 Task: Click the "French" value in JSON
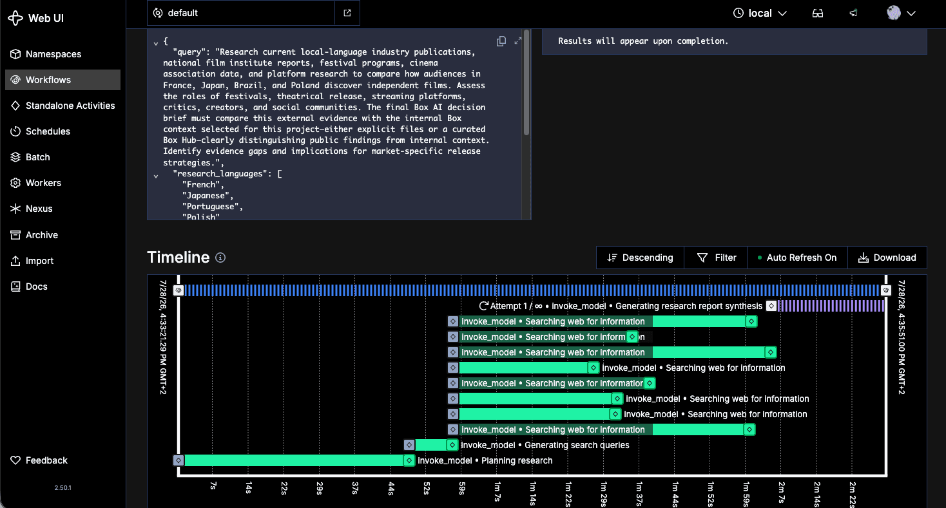[200, 185]
